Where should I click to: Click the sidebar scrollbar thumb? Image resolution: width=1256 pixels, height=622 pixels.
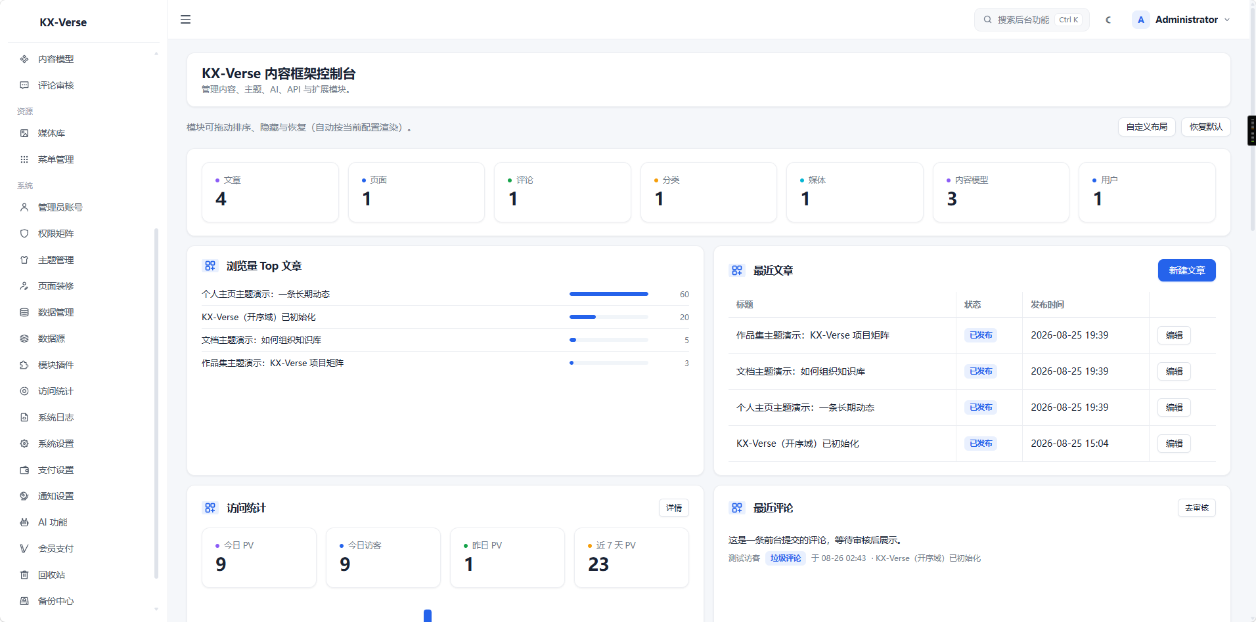(156, 404)
